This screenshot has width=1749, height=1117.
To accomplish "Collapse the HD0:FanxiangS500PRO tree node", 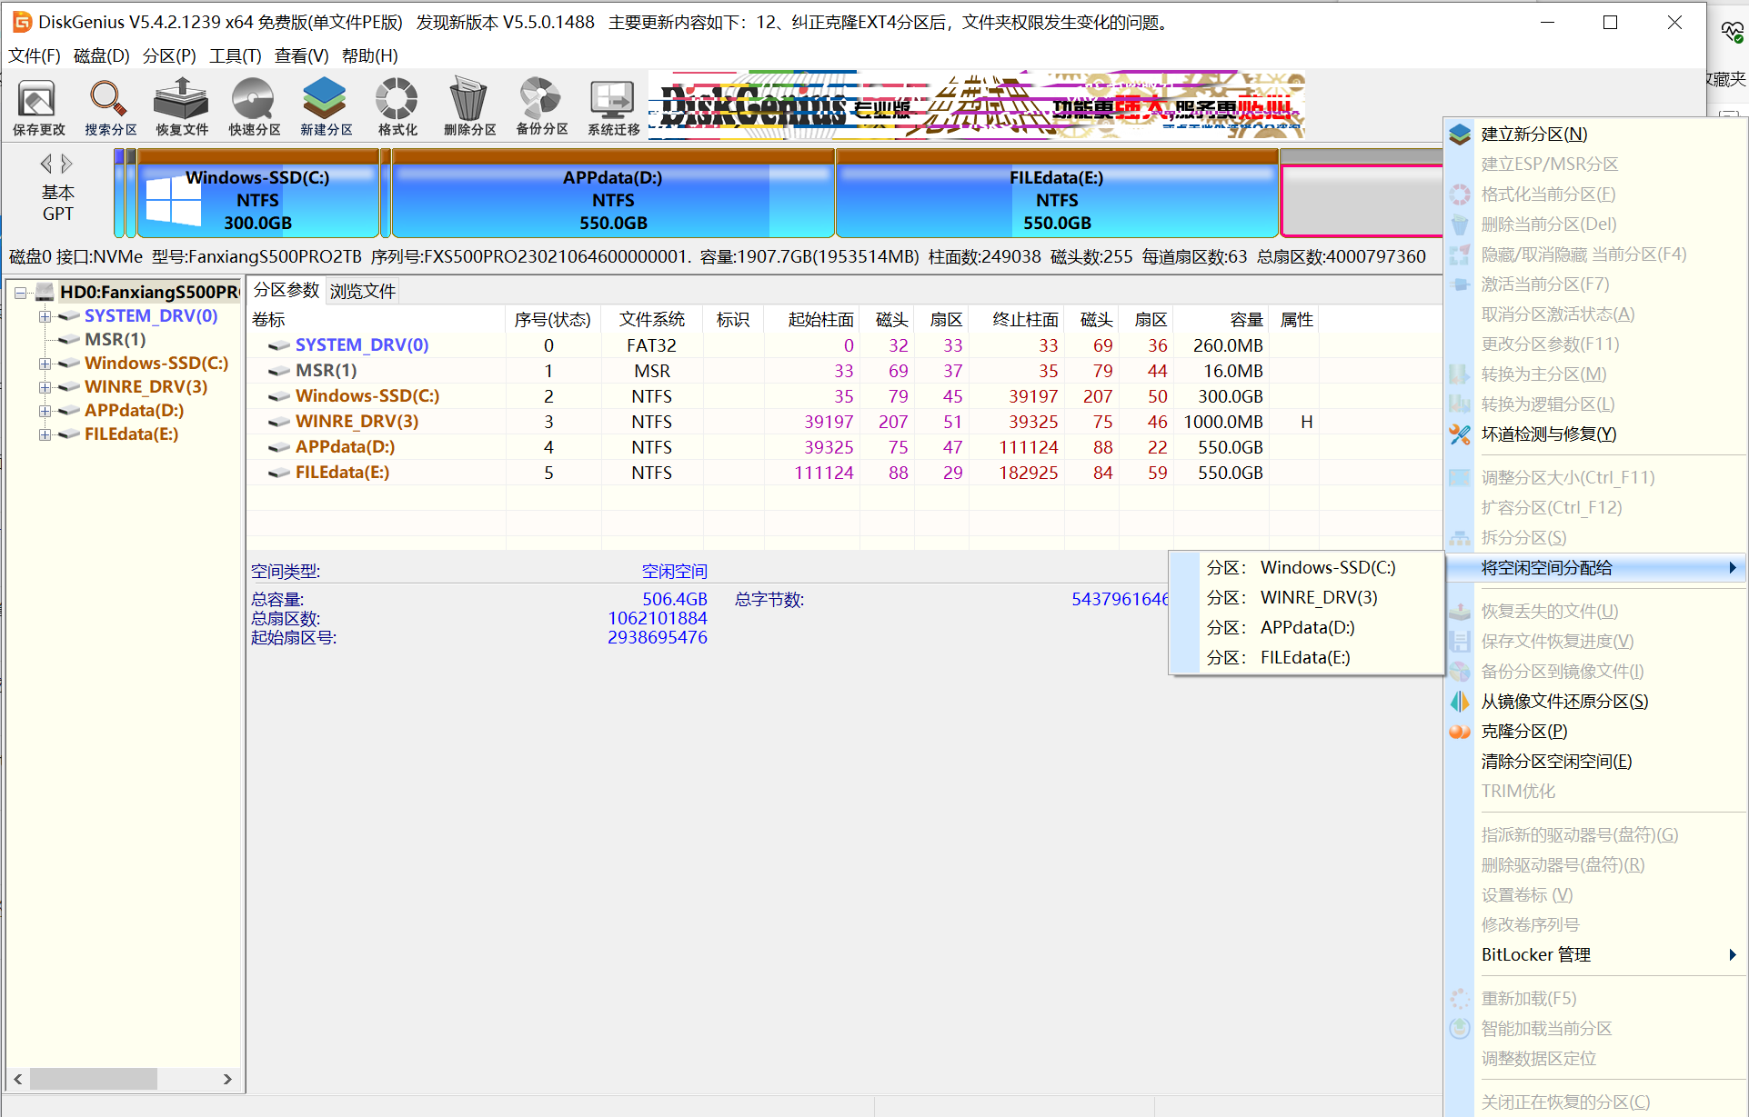I will tap(20, 293).
